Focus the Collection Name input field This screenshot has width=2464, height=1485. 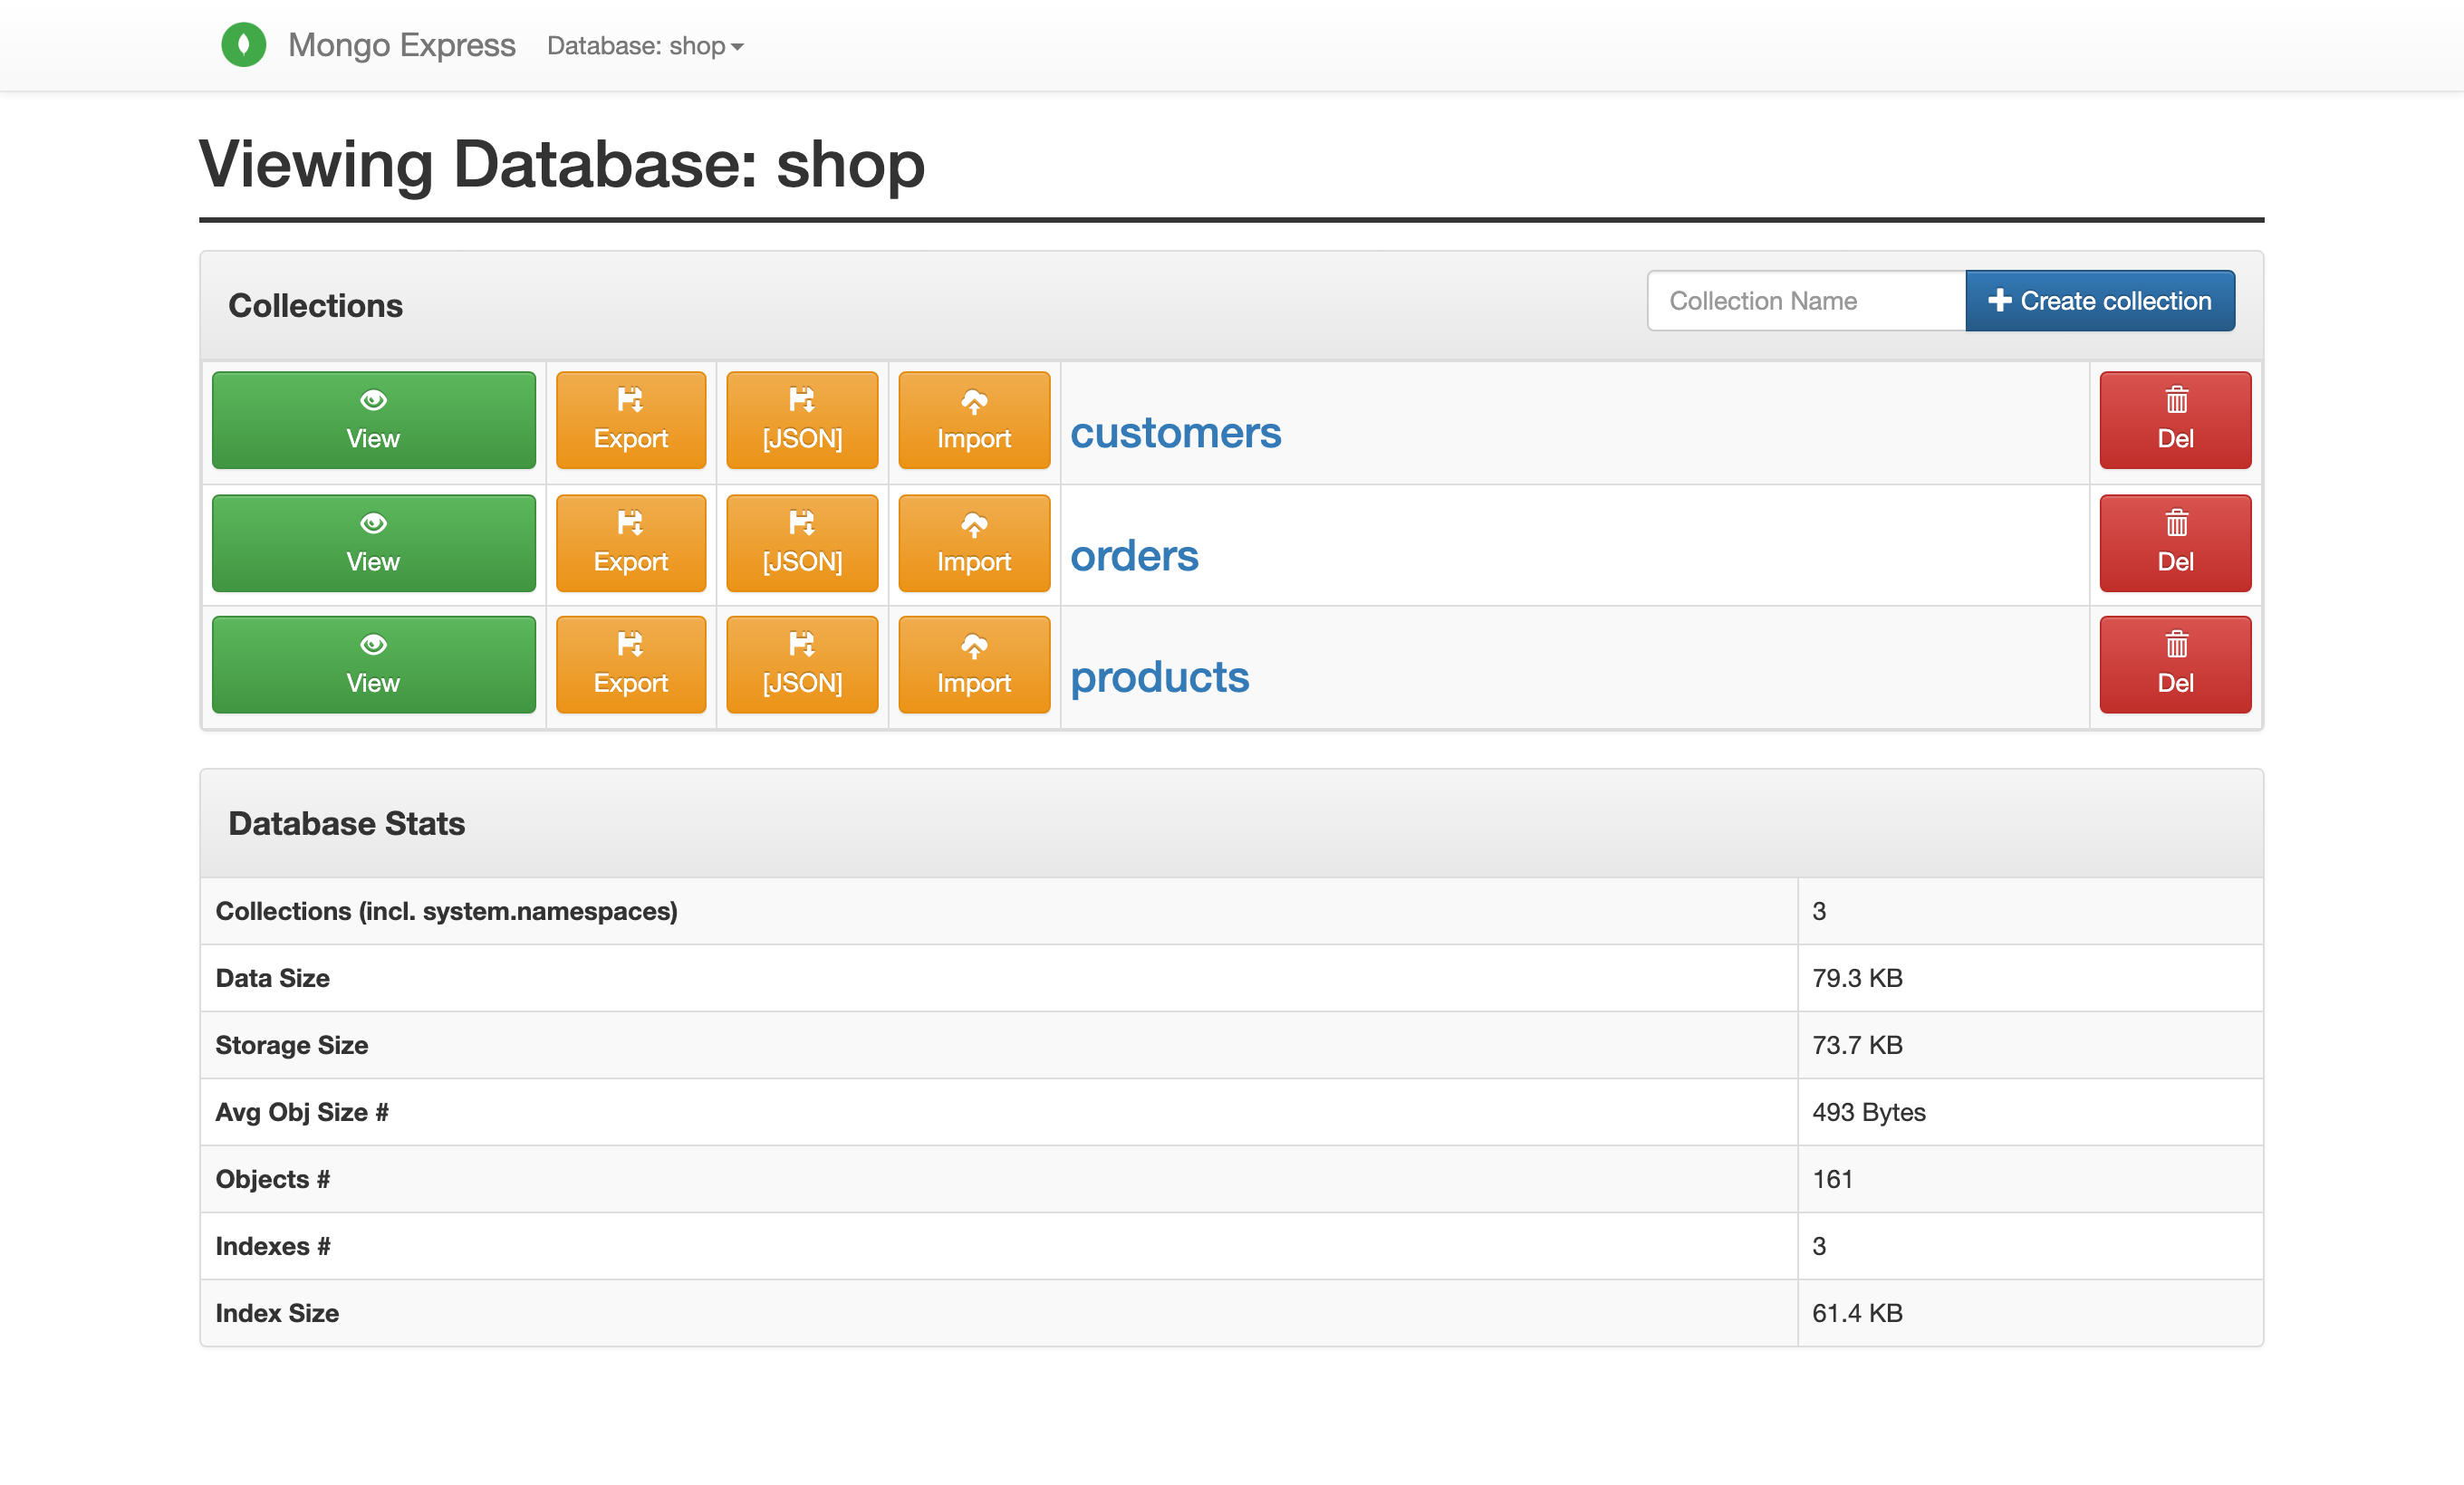(x=1806, y=301)
